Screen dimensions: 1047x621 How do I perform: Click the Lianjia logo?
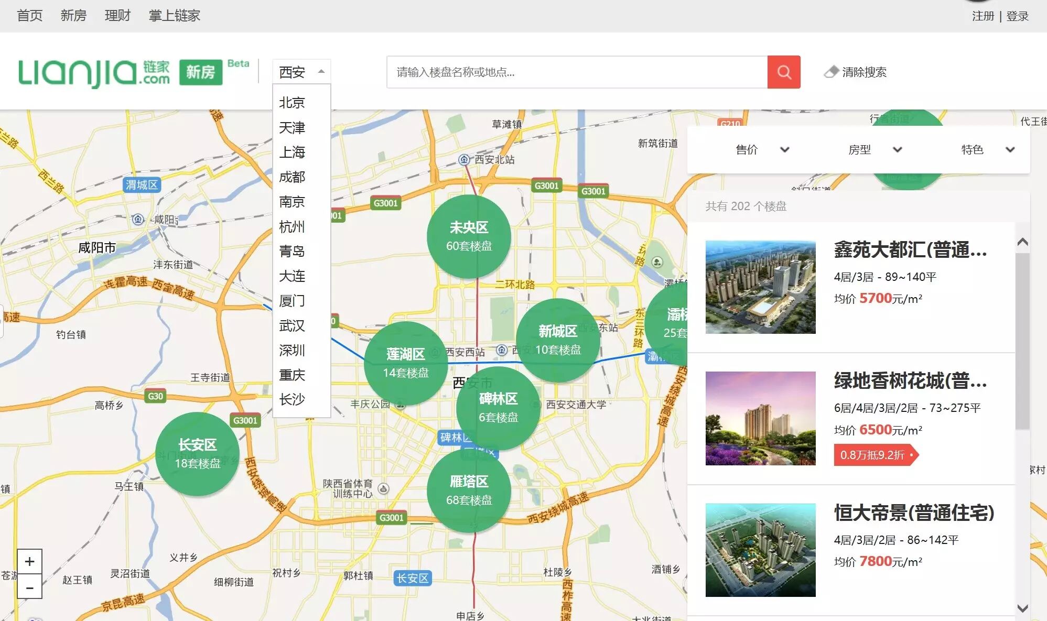tap(94, 72)
